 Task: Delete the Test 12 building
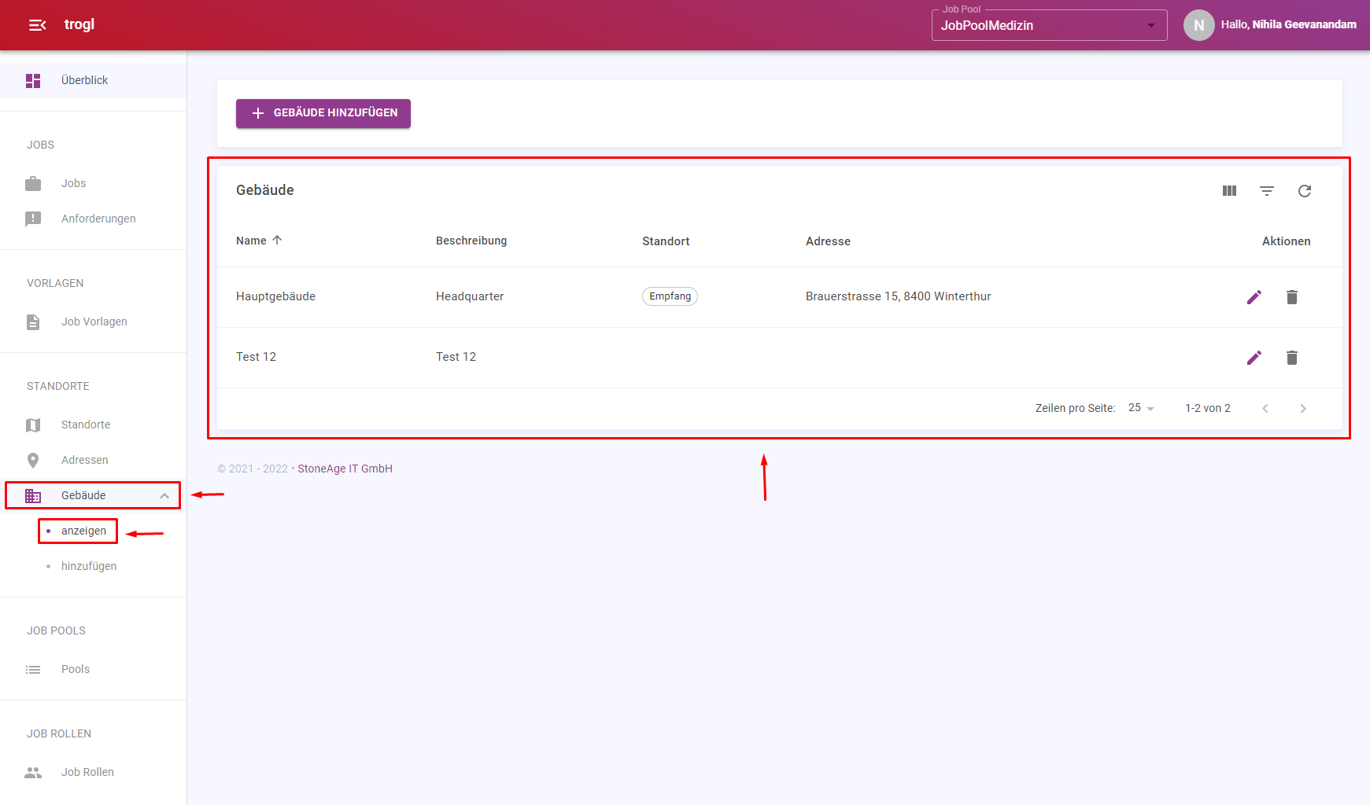[x=1292, y=357]
